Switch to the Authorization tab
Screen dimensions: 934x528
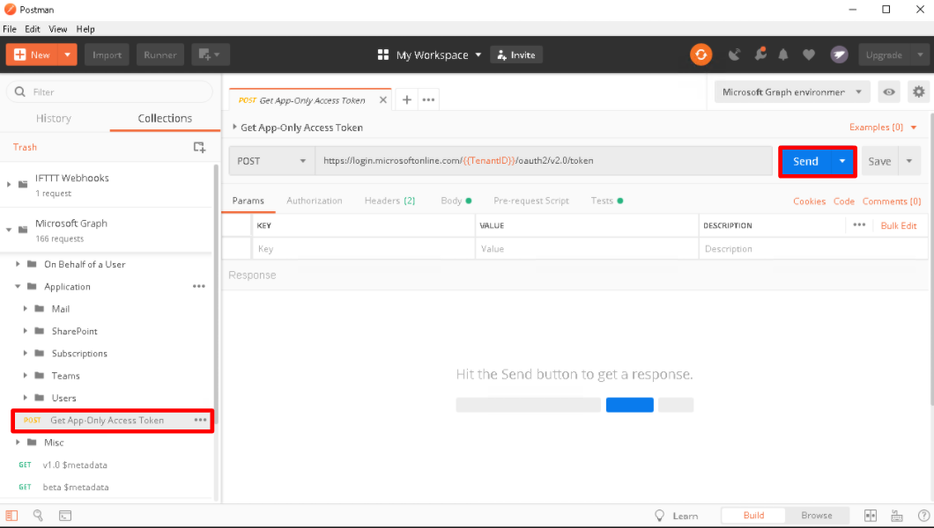[x=314, y=201]
